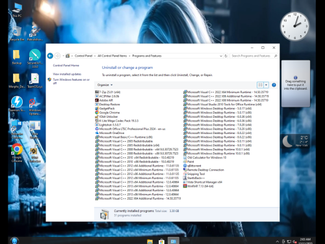Go to Control Panel breadcrumb
Image resolution: width=325 pixels, height=244 pixels.
[x=83, y=56]
